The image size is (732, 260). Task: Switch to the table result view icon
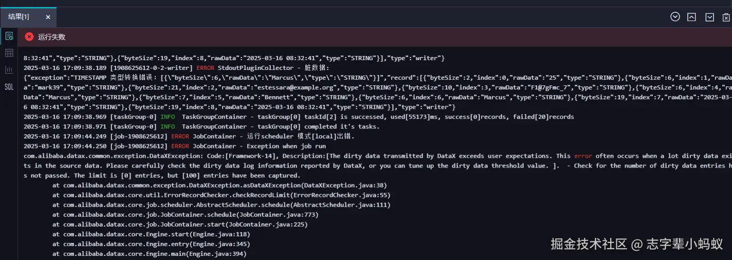coord(9,53)
